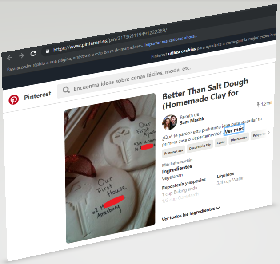
Task: View site security via the padlock icon
Action: (48, 51)
